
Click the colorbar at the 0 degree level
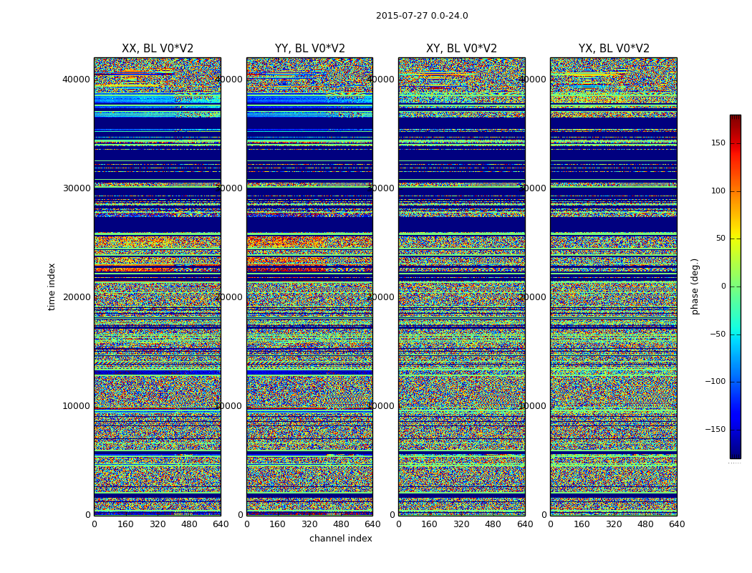(x=736, y=286)
